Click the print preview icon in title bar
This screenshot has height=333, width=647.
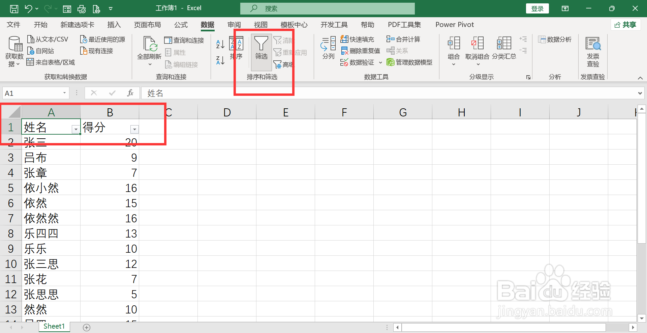pyautogui.click(x=96, y=9)
